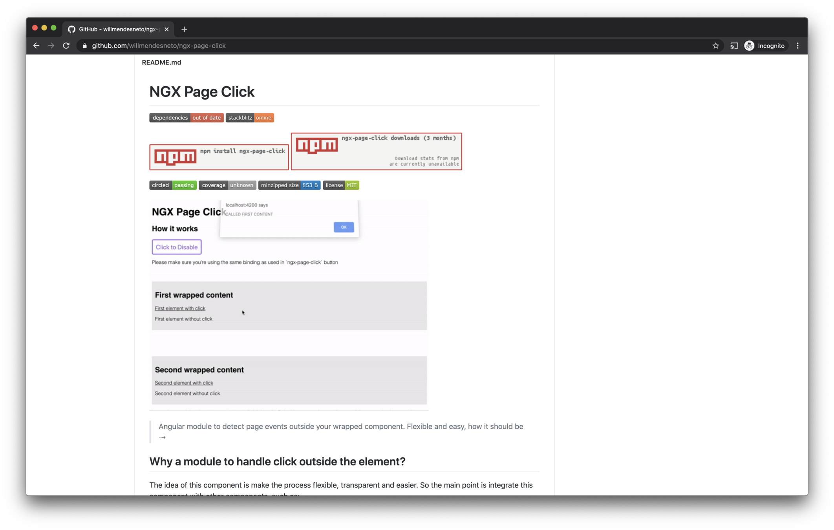Open the dependencies out of date badge
Screen dimensions: 834x530
(x=186, y=118)
